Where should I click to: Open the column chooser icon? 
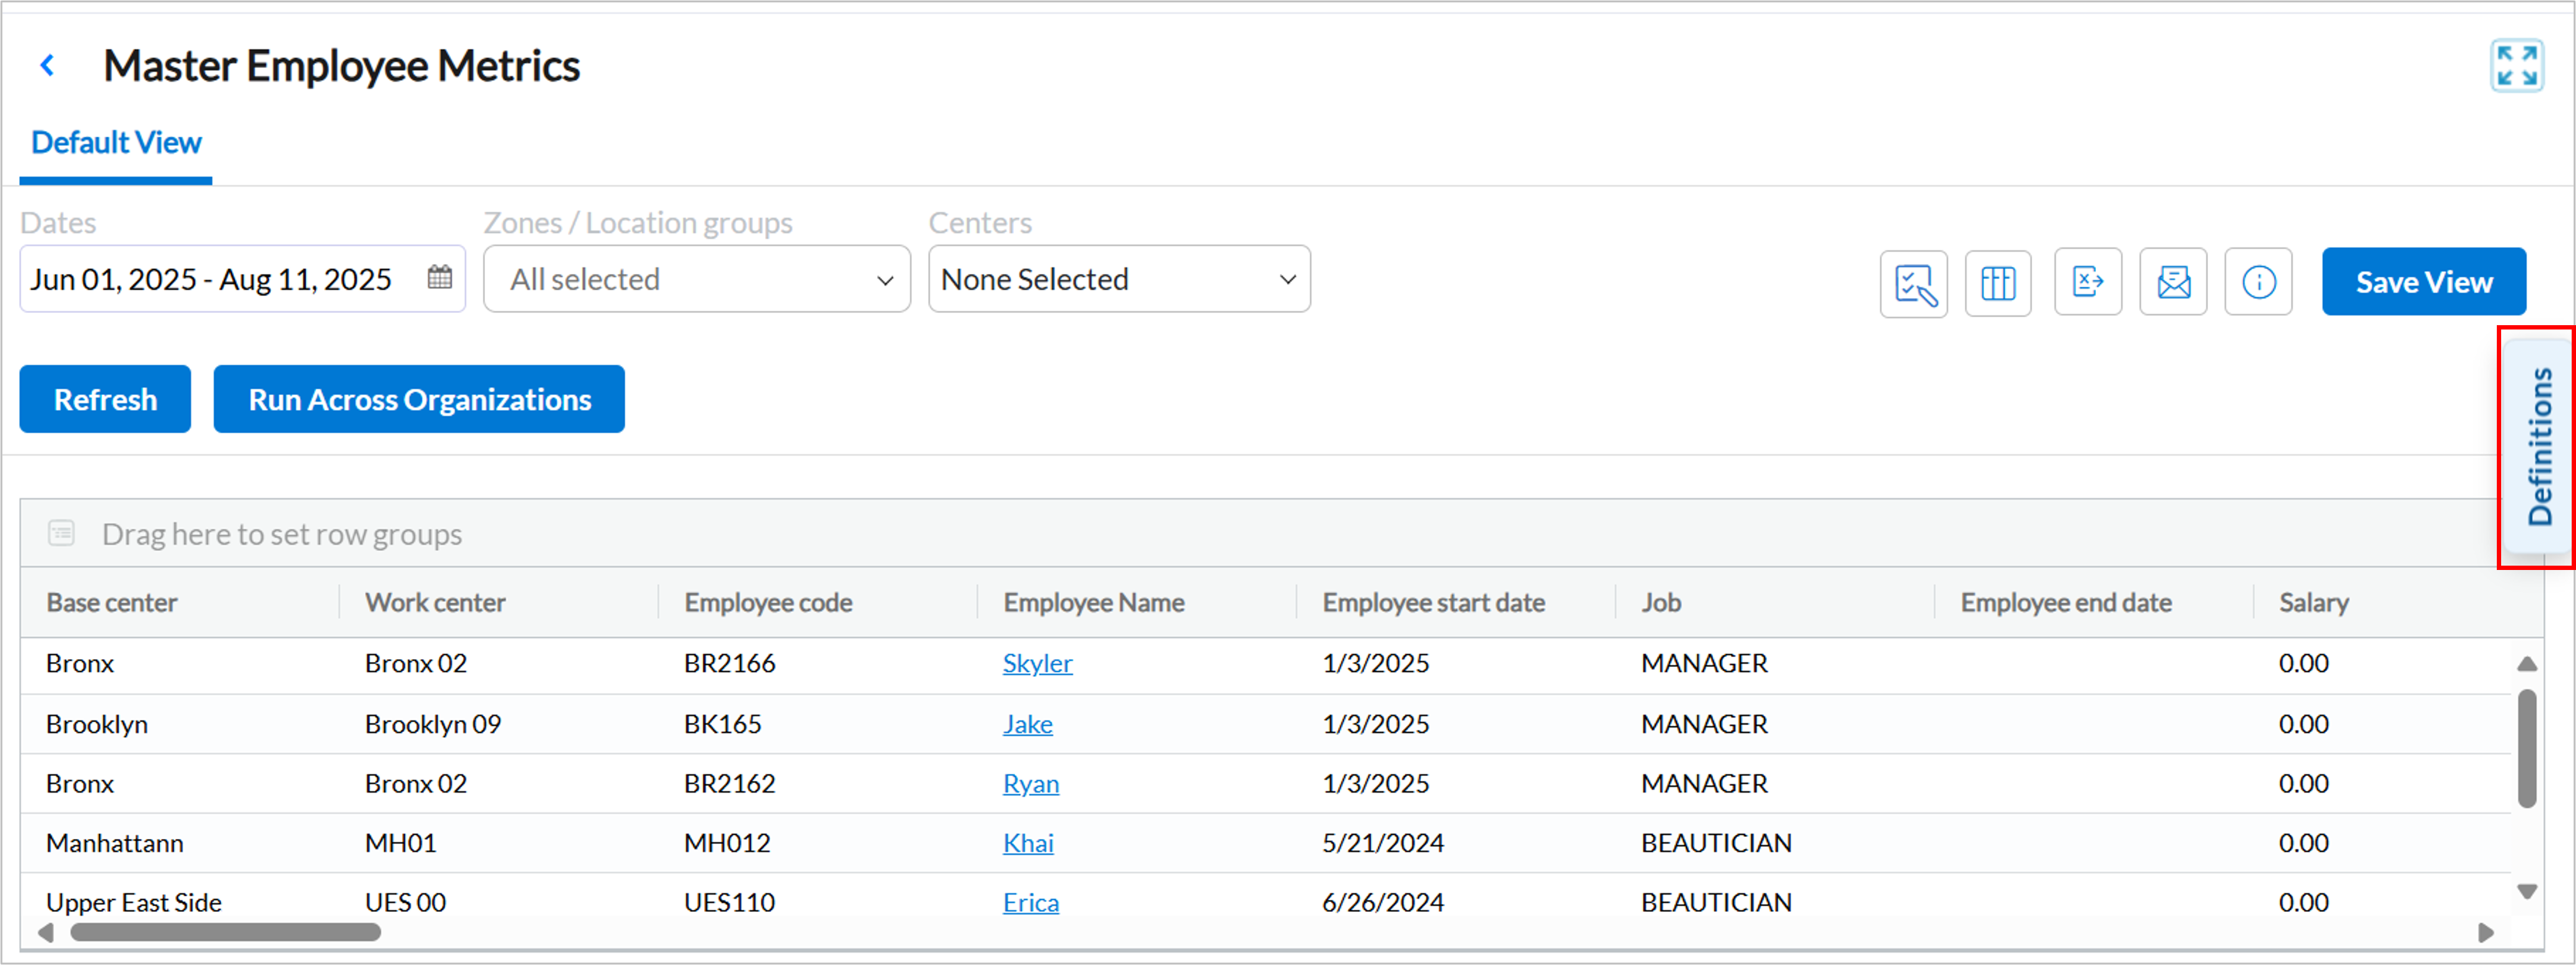(1998, 283)
